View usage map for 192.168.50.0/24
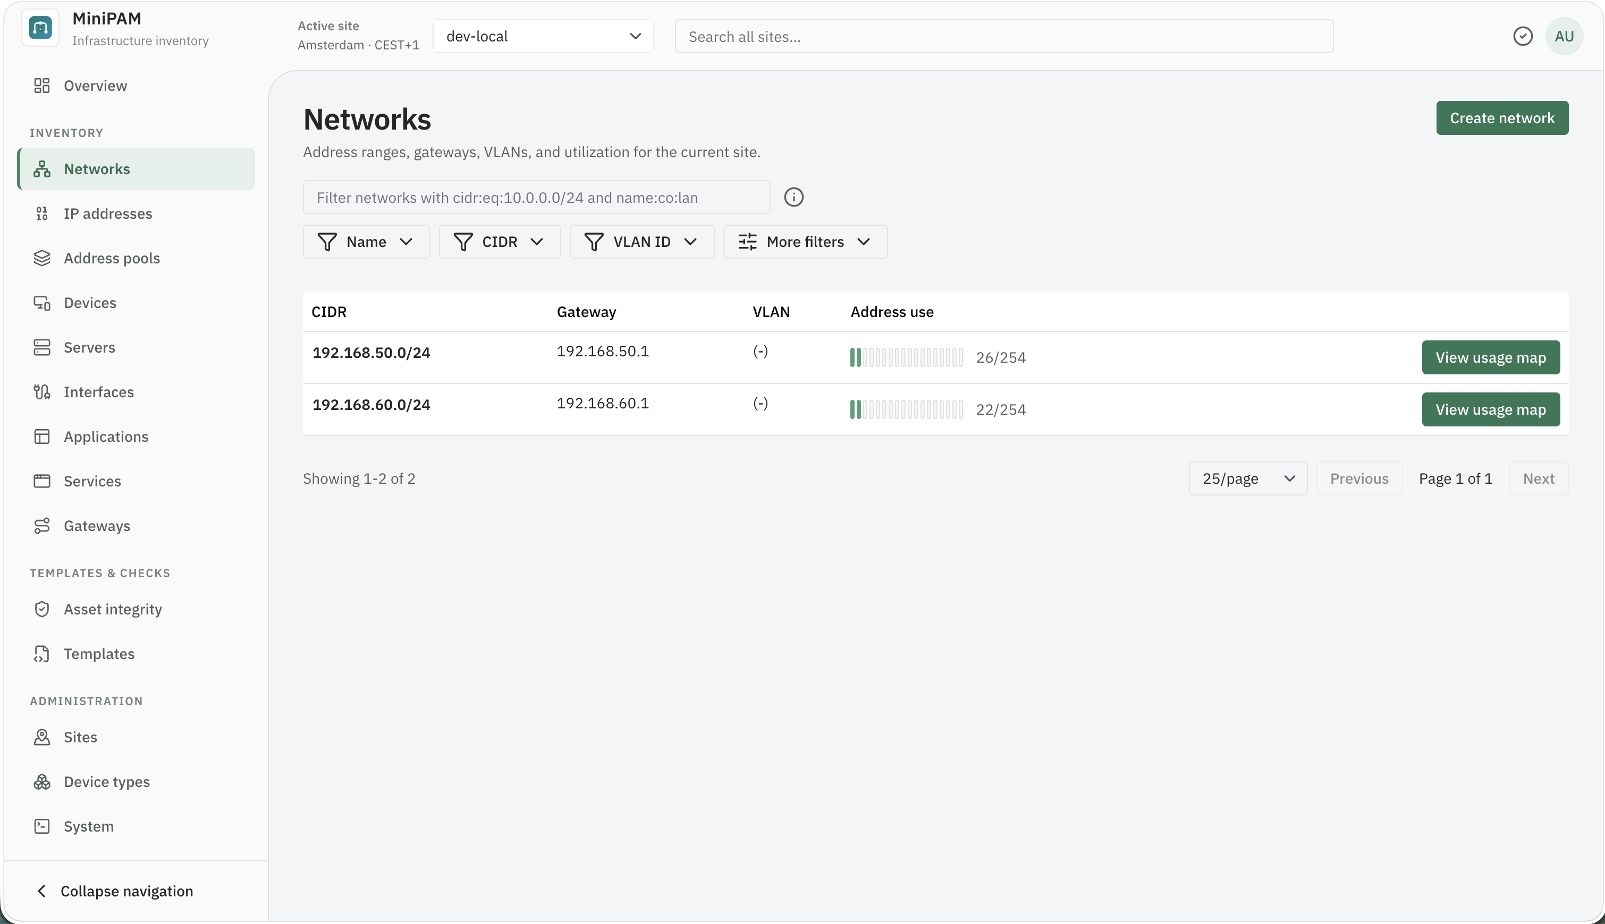This screenshot has width=1605, height=924. [x=1491, y=357]
